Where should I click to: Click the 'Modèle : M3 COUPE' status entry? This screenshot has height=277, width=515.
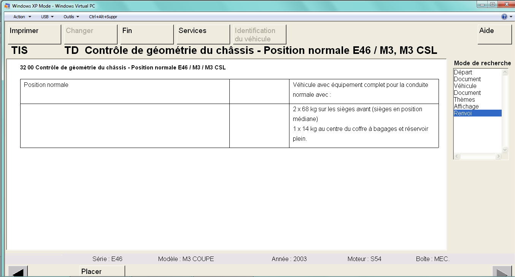(x=186, y=259)
